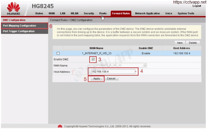Open Port Trigger Configuration in the sidebar
Viewport: 207px width, 129px height.
tap(19, 31)
